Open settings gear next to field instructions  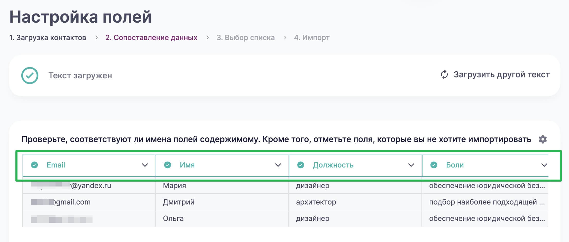543,139
